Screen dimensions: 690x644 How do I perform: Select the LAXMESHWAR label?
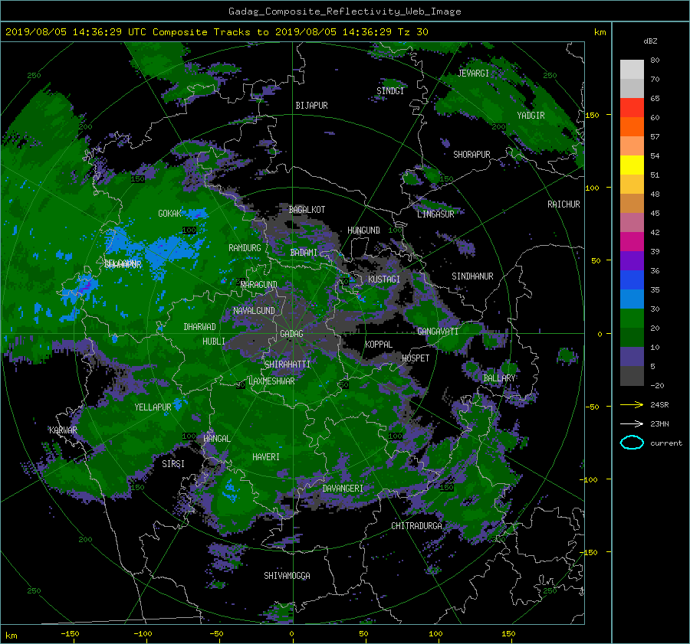(271, 381)
